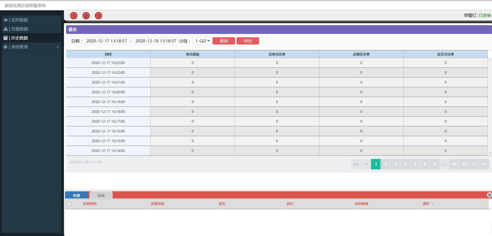Screen dimensions: 492x236
Task: Open the group dropdown showing 1-GI2
Action: [202, 41]
